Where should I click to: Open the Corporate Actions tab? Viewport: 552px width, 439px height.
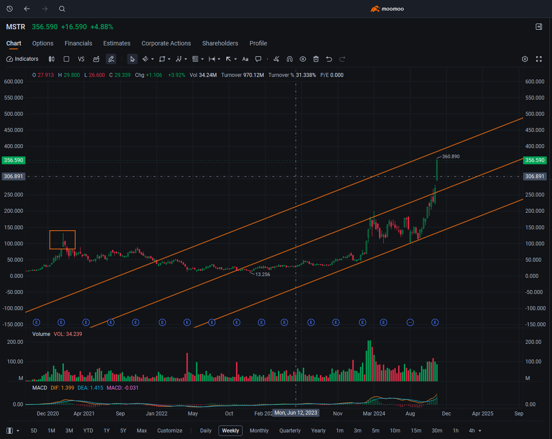click(x=166, y=43)
